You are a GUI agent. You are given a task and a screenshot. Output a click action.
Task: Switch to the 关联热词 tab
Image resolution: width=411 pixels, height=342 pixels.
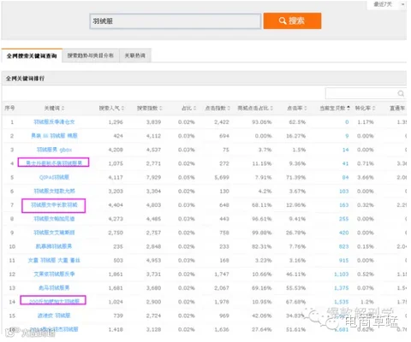(x=134, y=56)
